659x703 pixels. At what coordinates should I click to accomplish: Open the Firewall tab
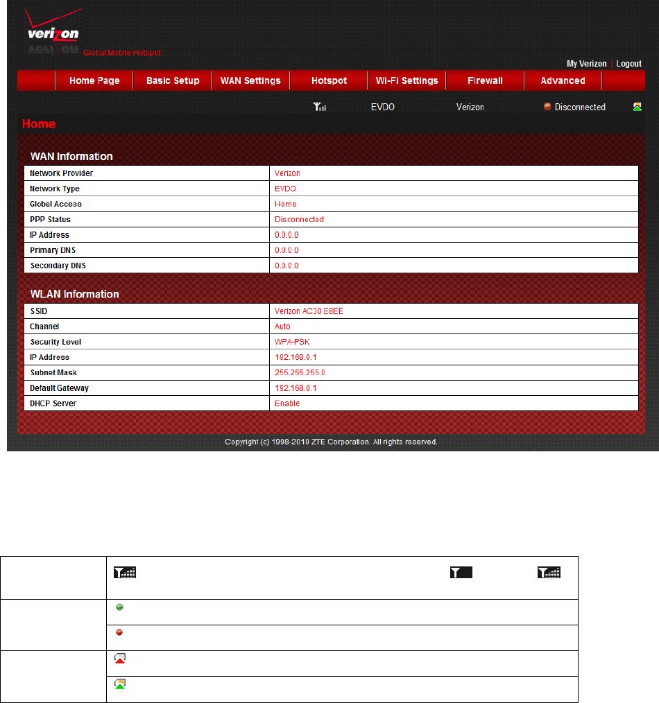[x=485, y=80]
